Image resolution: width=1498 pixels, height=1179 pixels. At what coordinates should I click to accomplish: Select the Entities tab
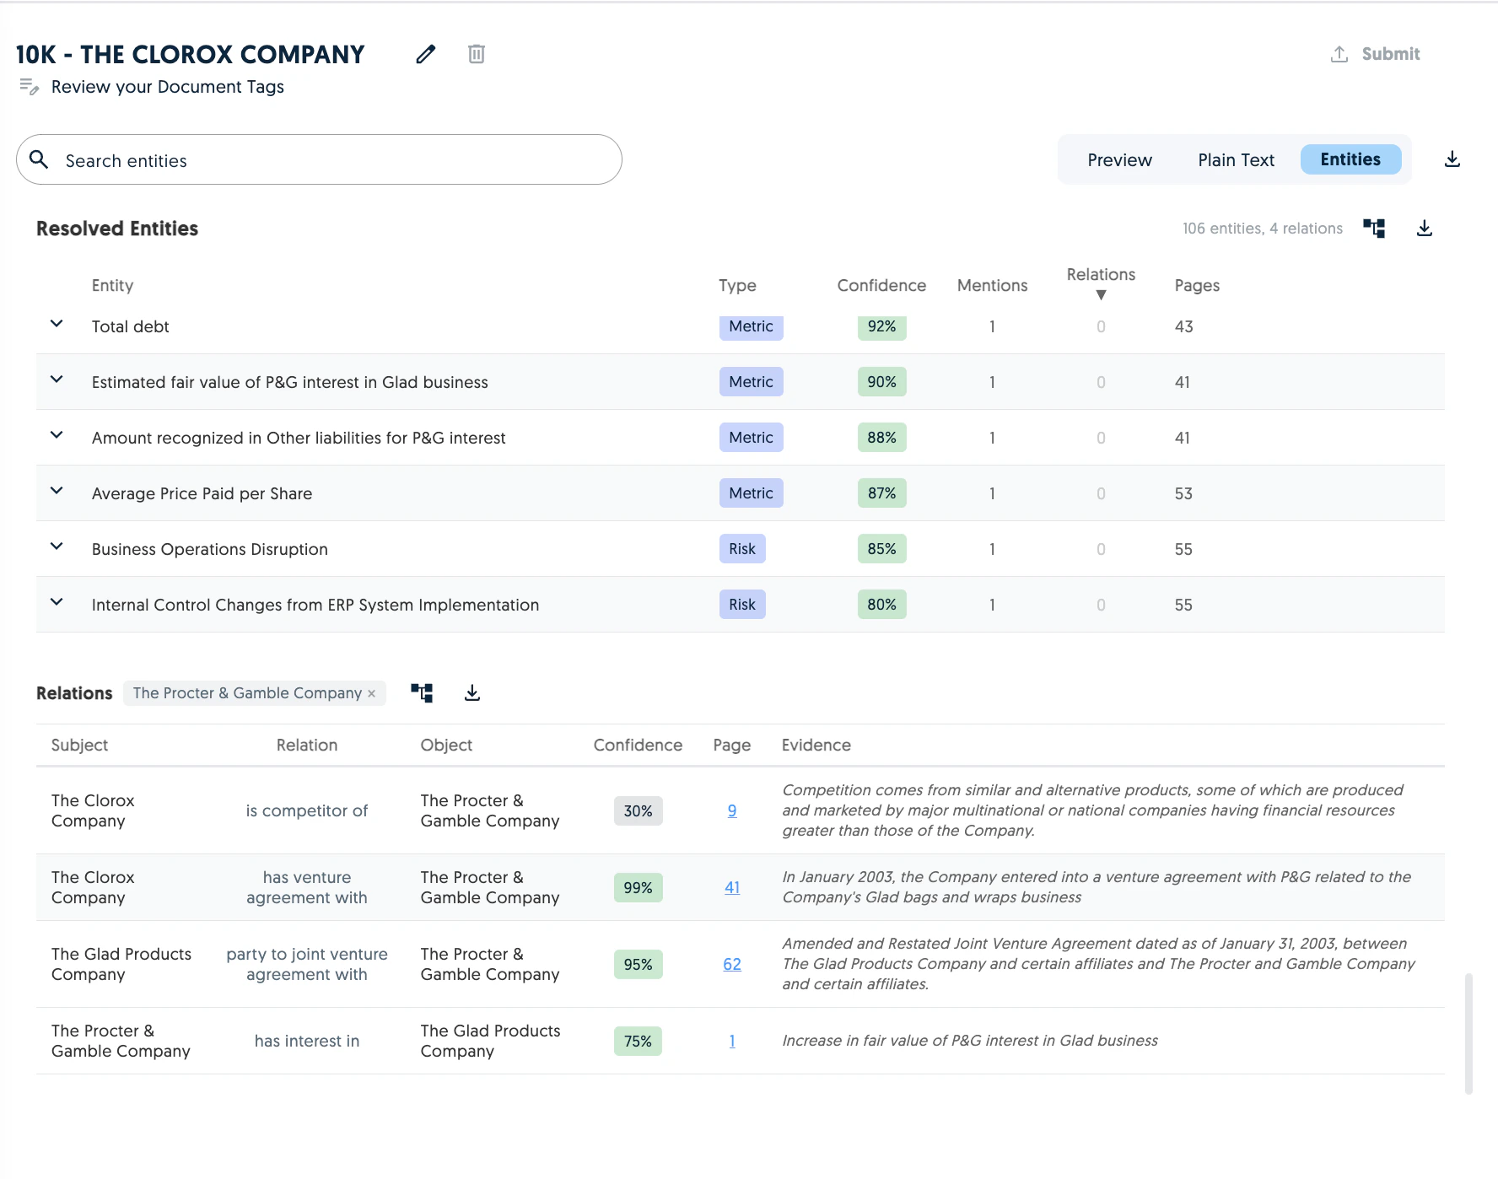point(1350,159)
